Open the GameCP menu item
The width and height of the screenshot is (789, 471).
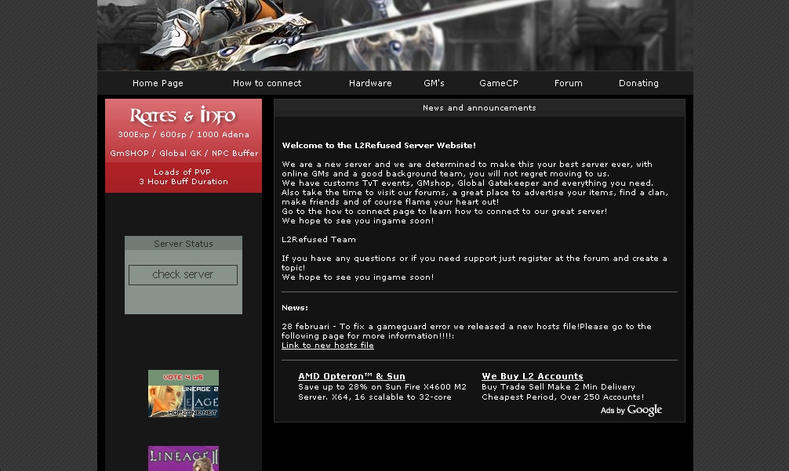tap(498, 83)
